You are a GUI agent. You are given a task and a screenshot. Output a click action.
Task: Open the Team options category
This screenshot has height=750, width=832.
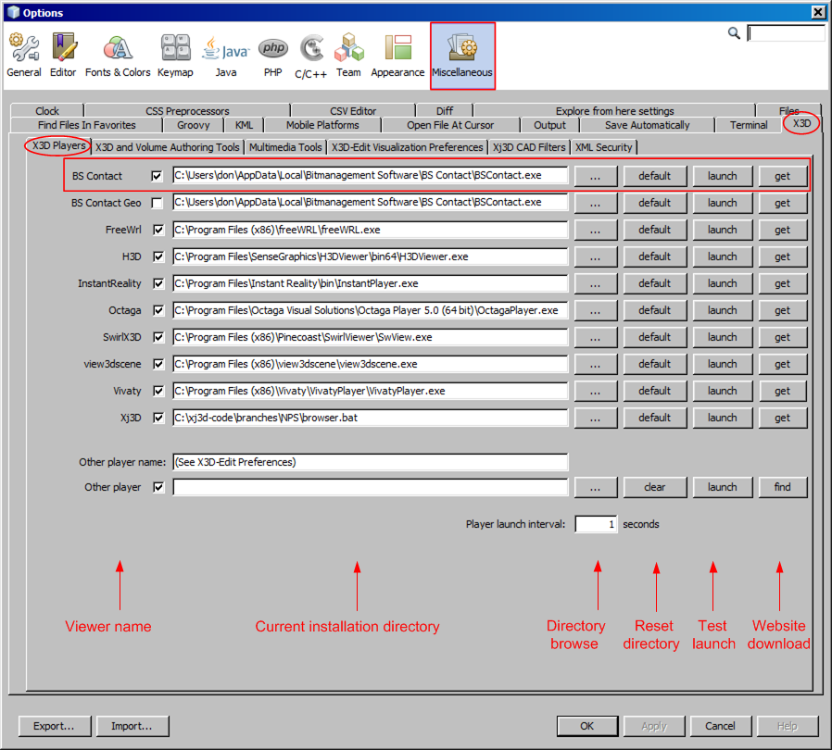pyautogui.click(x=348, y=56)
